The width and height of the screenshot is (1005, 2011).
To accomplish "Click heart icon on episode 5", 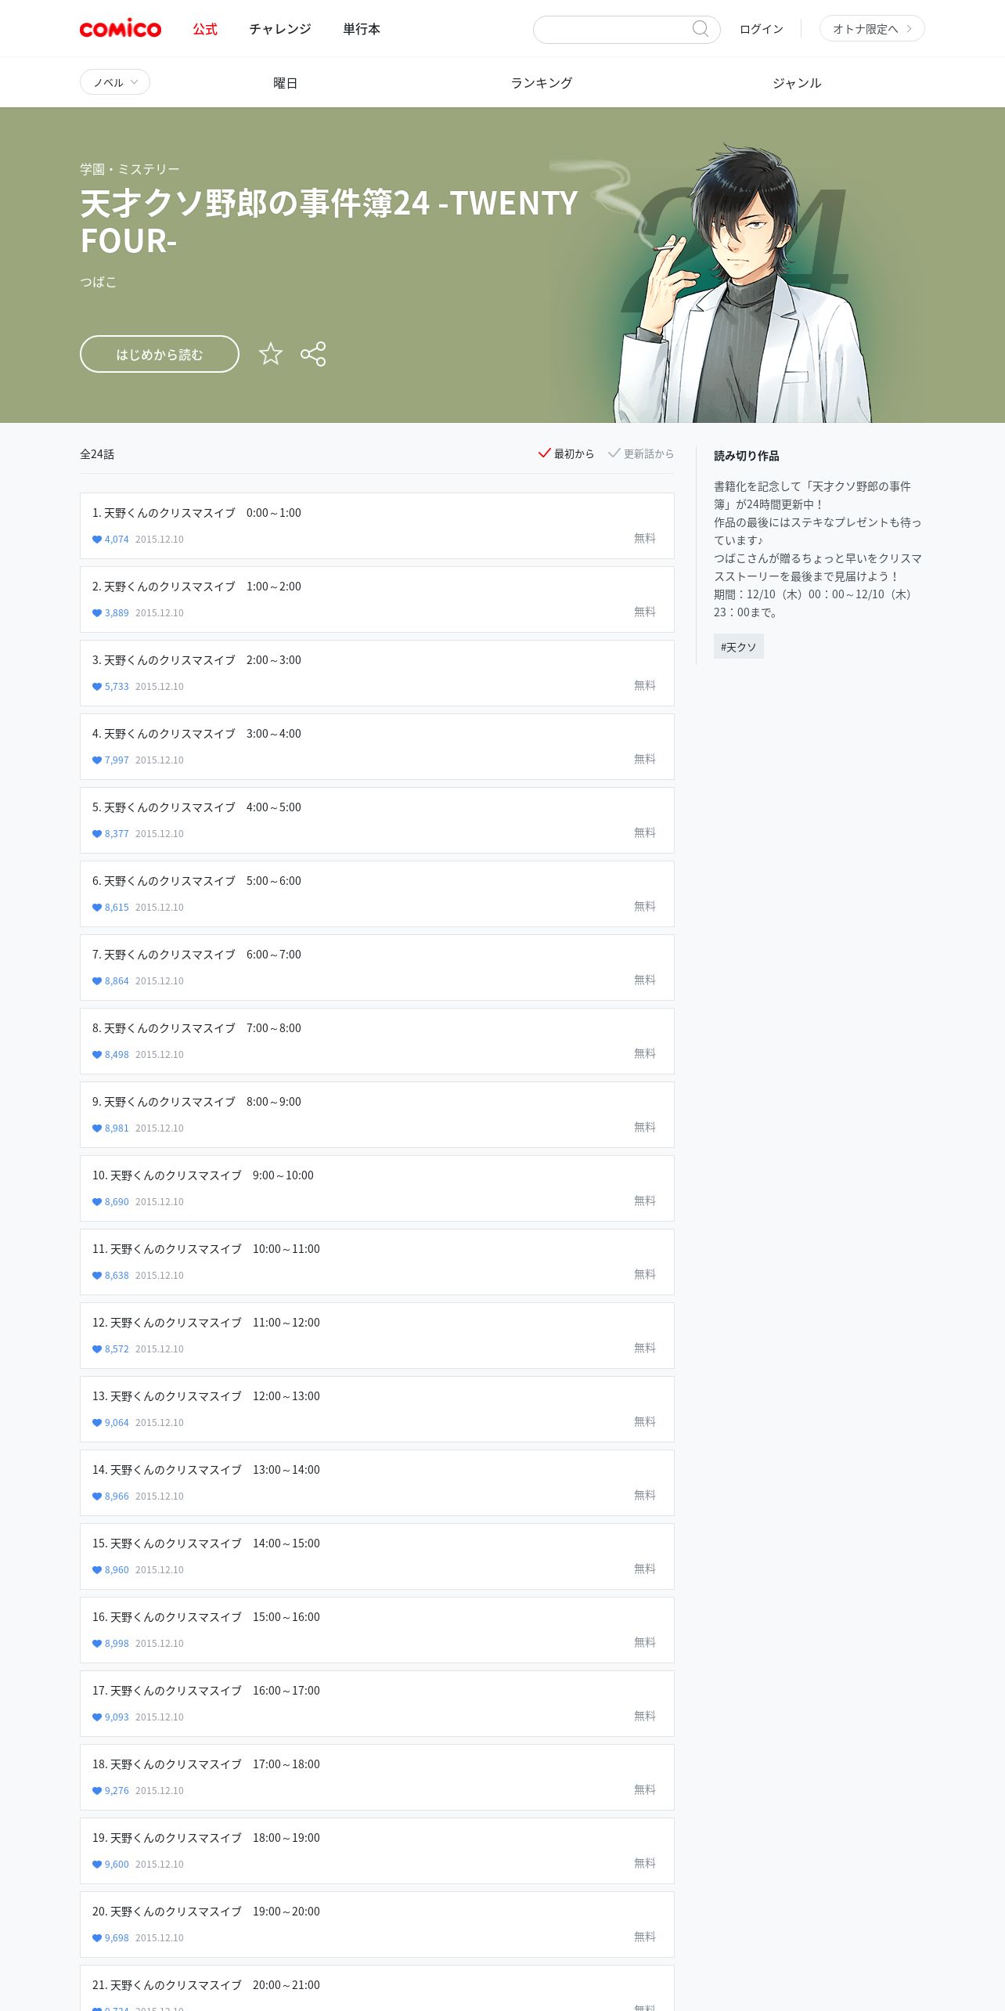I will click(97, 834).
